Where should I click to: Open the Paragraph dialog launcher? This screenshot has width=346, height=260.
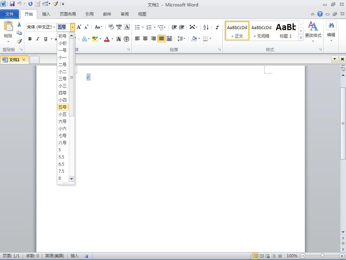[x=220, y=49]
